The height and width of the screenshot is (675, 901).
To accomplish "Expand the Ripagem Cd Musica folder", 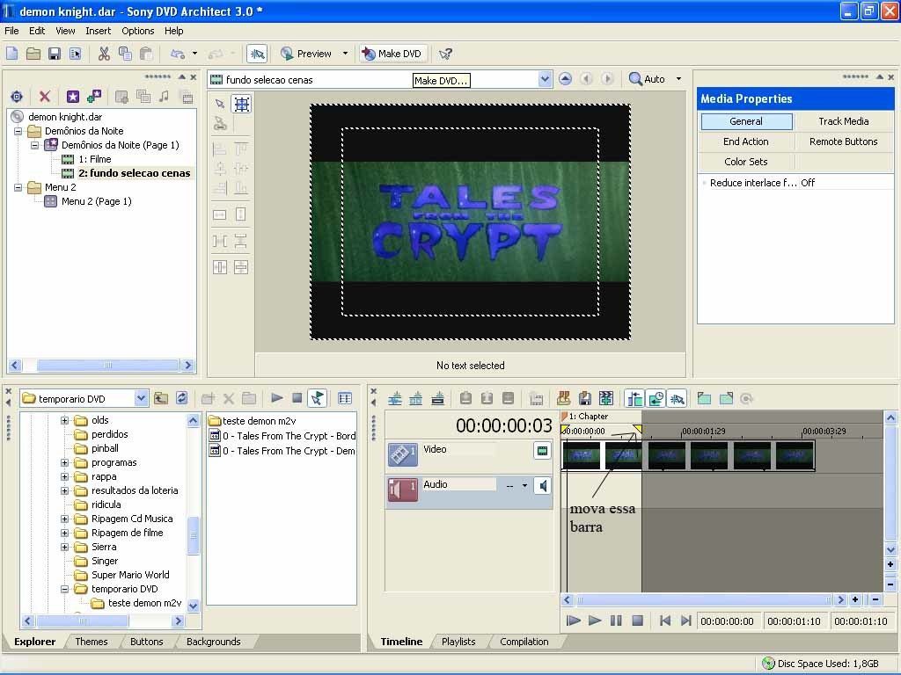I will tap(64, 519).
